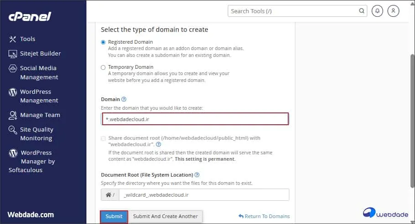Click the home directory icon
This screenshot has width=415, height=224.
(109, 195)
